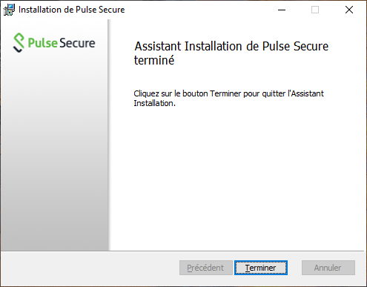Viewport: 367px width, 287px height.
Task: Click the disabled Précédent button
Action: click(206, 268)
